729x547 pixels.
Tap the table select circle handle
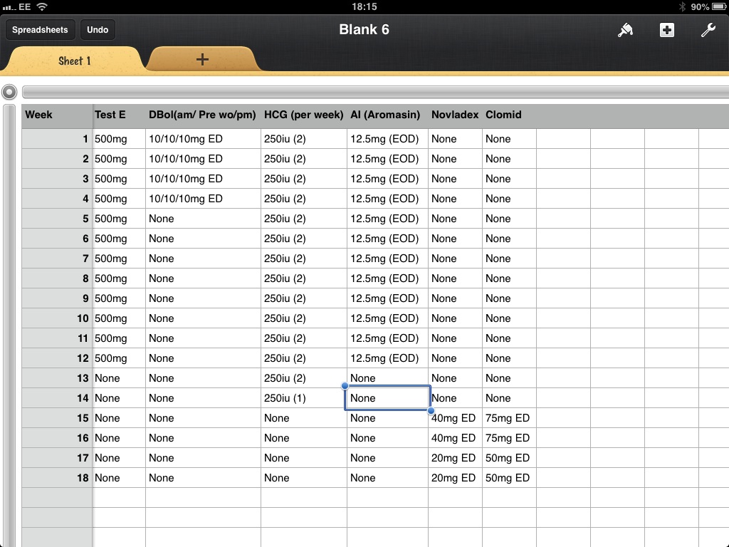coord(9,92)
